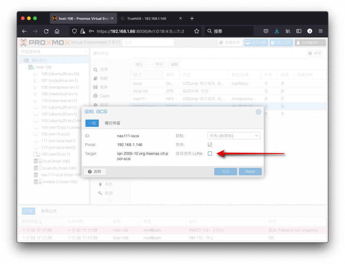This screenshot has height=265, width=345.
Task: Open the Firefox account avatar icon
Action: [x=310, y=31]
